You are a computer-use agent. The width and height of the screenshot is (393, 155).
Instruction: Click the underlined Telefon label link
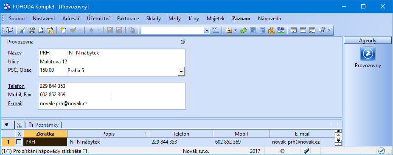16,86
